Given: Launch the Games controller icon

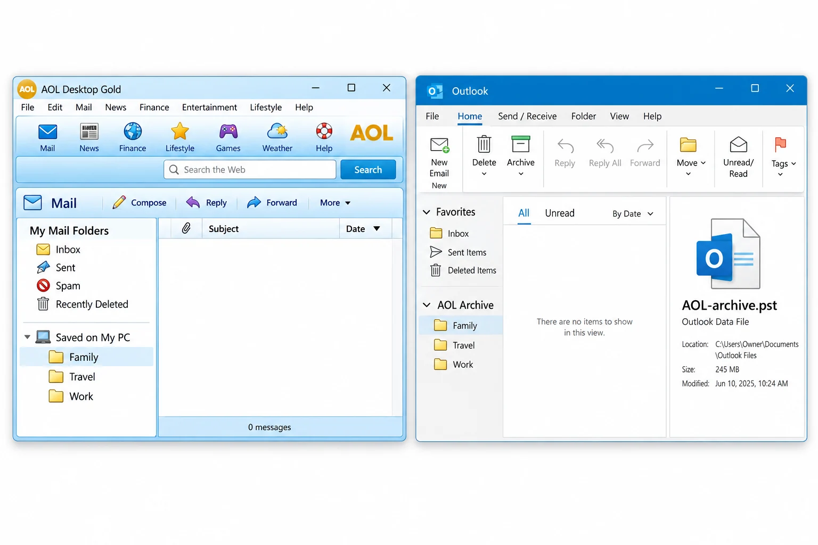Looking at the screenshot, I should pyautogui.click(x=228, y=131).
